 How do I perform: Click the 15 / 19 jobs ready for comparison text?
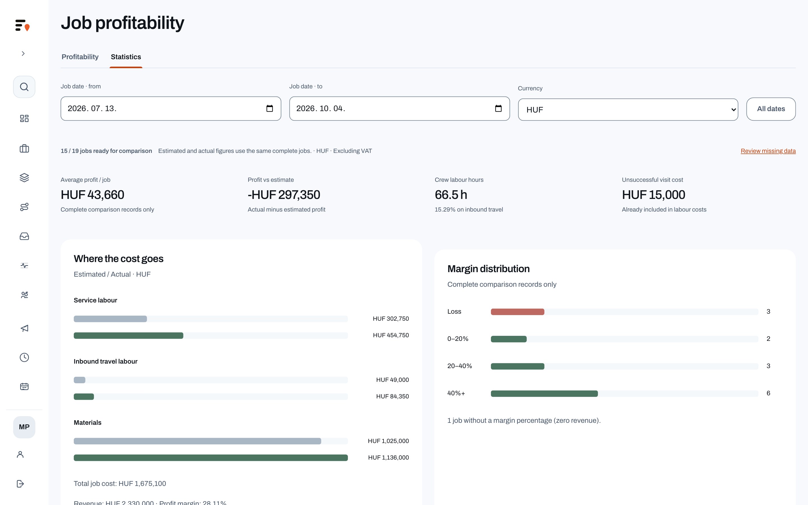pyautogui.click(x=106, y=151)
